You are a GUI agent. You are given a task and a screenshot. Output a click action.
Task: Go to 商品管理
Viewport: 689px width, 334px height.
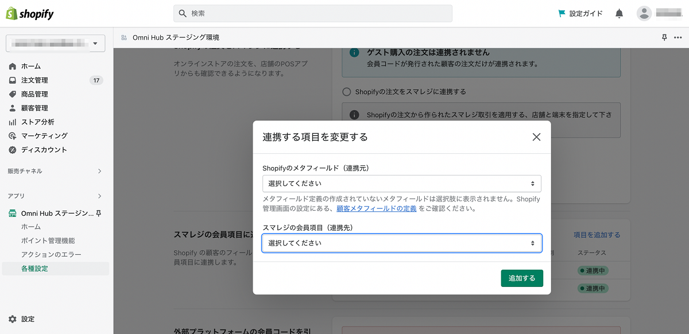click(34, 94)
